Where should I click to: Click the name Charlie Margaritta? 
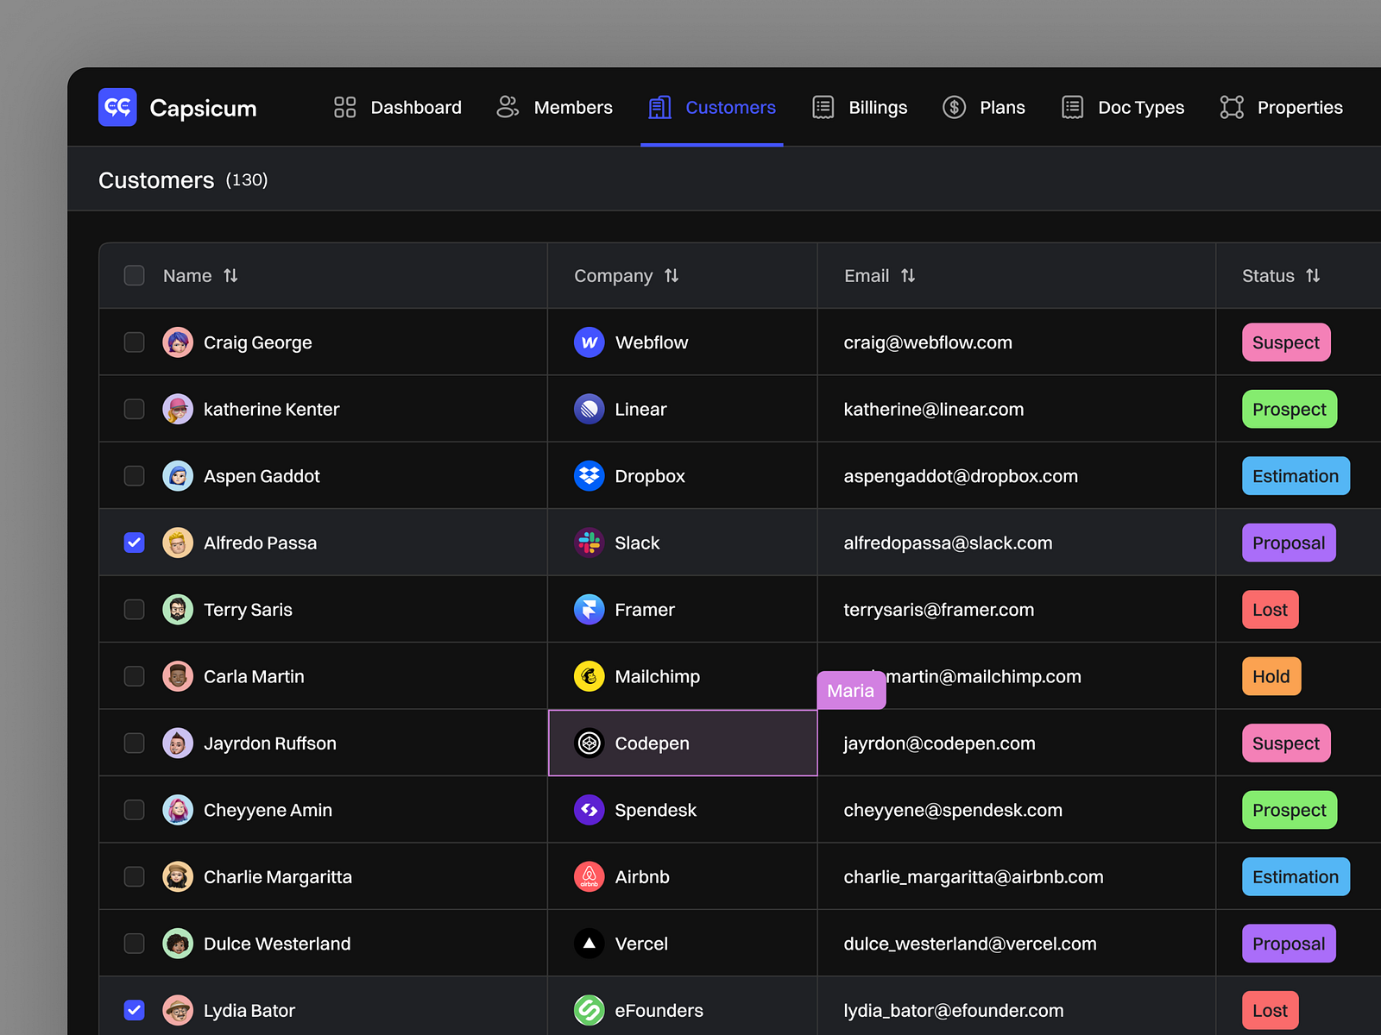[278, 877]
